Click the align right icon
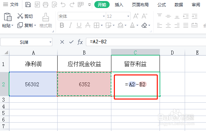This screenshot has width=206, height=131. coord(177,25)
